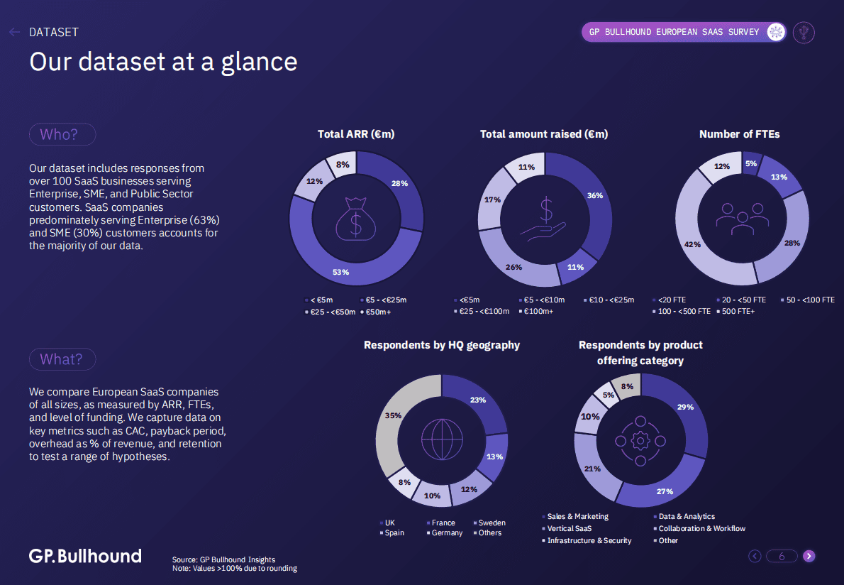Click the "€100m+" legend entry
This screenshot has width=844, height=585.
pos(538,311)
